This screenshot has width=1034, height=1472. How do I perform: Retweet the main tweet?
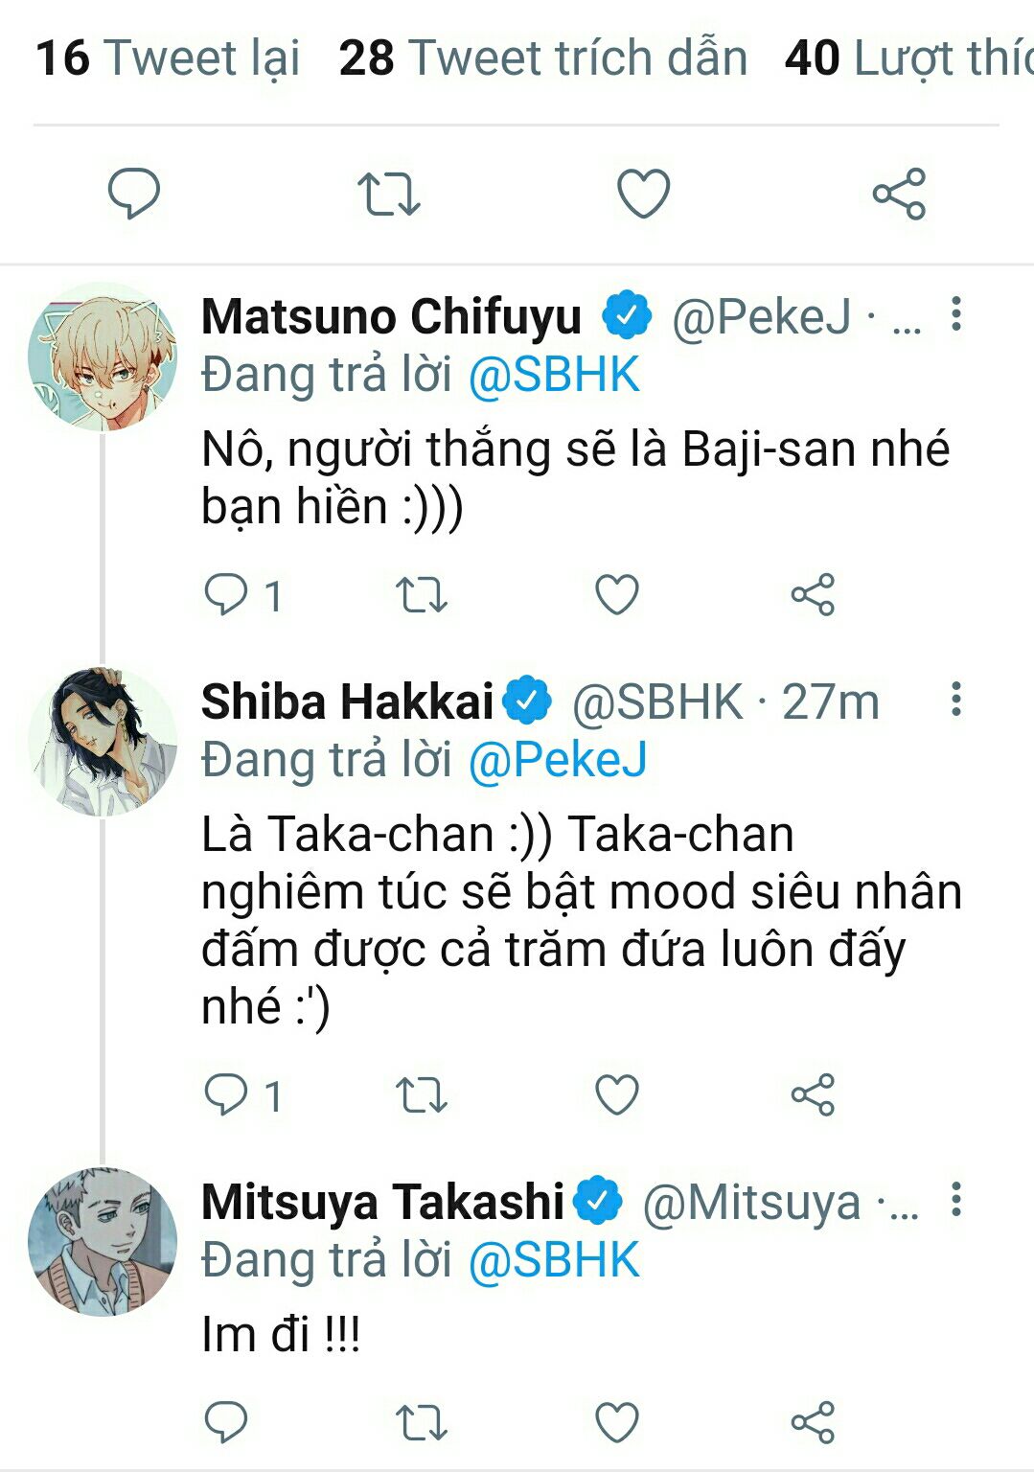[388, 193]
